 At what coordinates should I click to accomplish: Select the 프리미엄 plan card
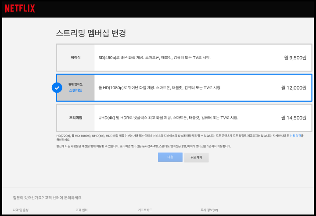pyautogui.click(x=184, y=118)
